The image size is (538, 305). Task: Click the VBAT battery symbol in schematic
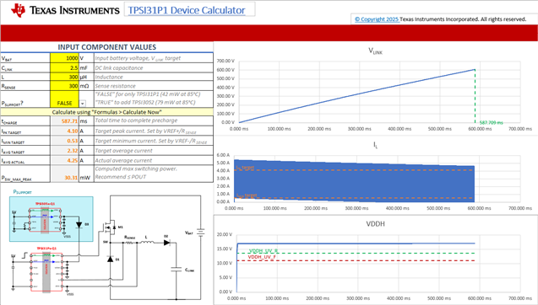pos(201,233)
